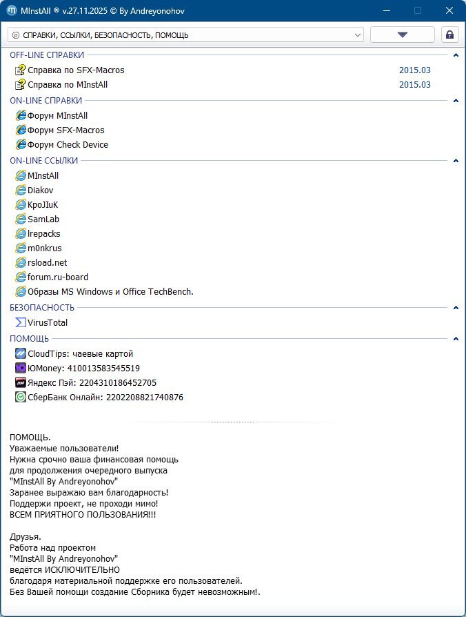Collapse the ON-LINE ССЫЛКИ section

(456, 161)
